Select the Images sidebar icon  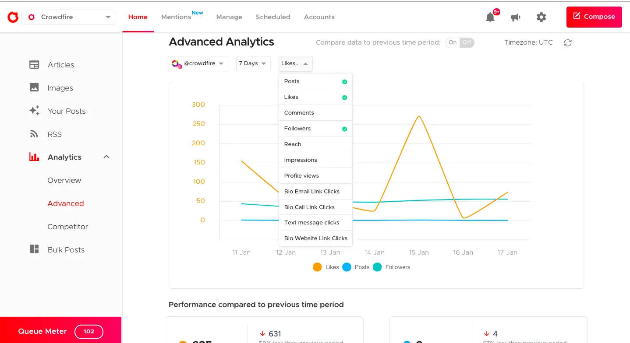[34, 87]
